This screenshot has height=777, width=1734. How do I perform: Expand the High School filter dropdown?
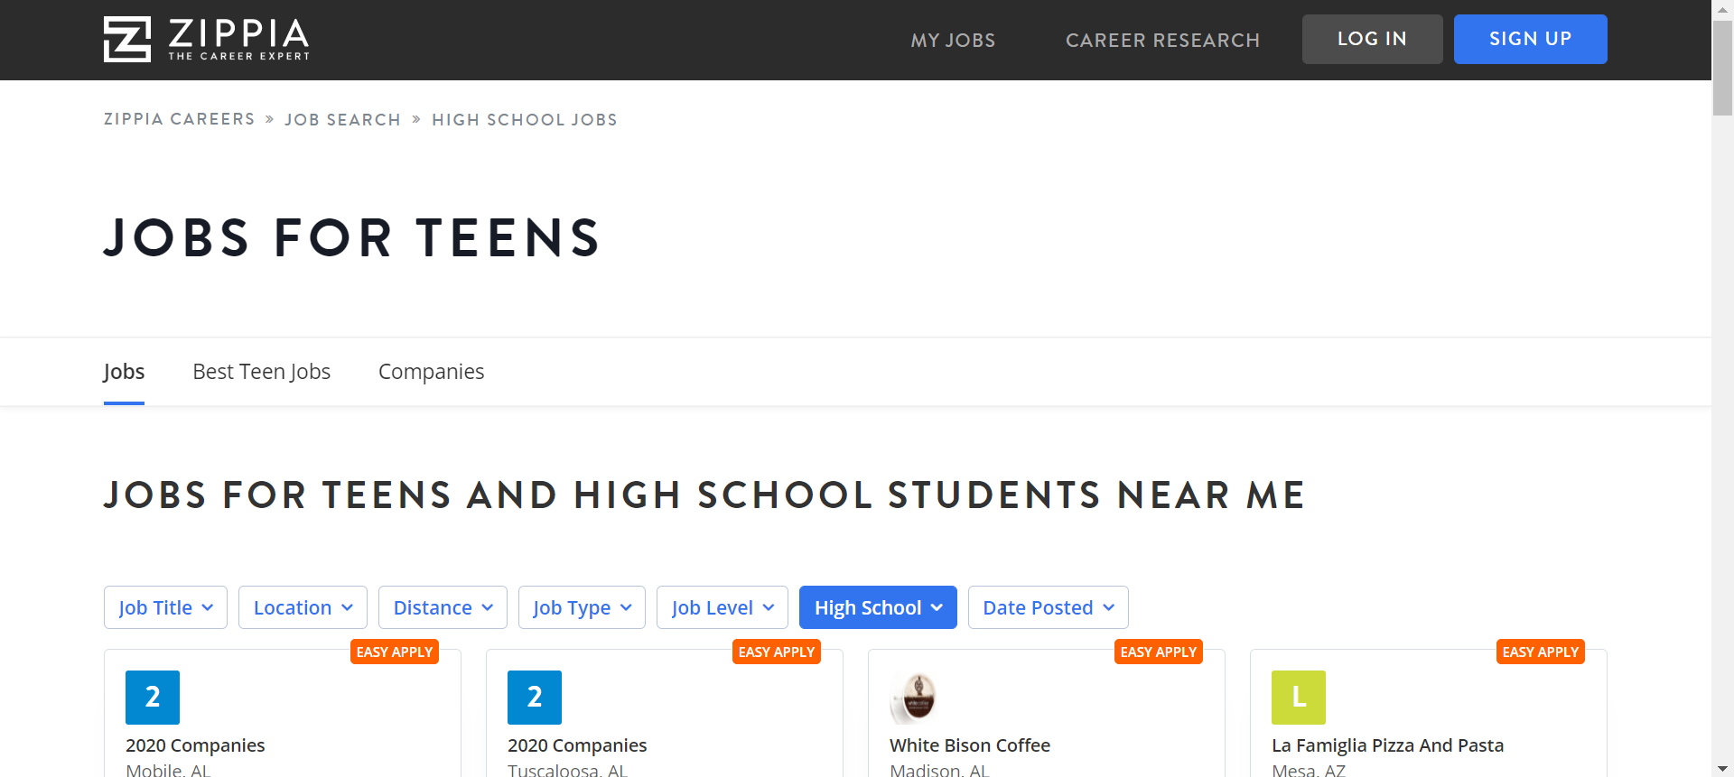(x=878, y=607)
